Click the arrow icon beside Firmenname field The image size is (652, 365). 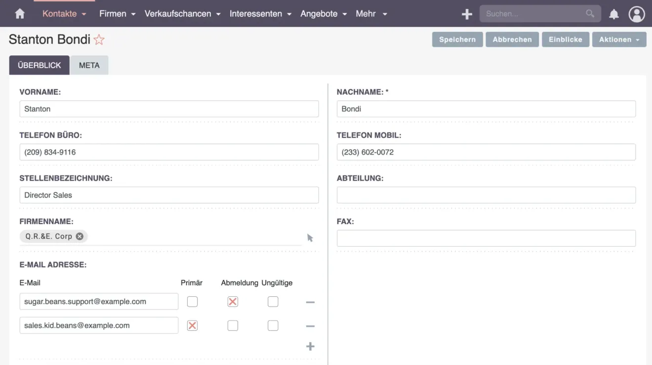310,237
